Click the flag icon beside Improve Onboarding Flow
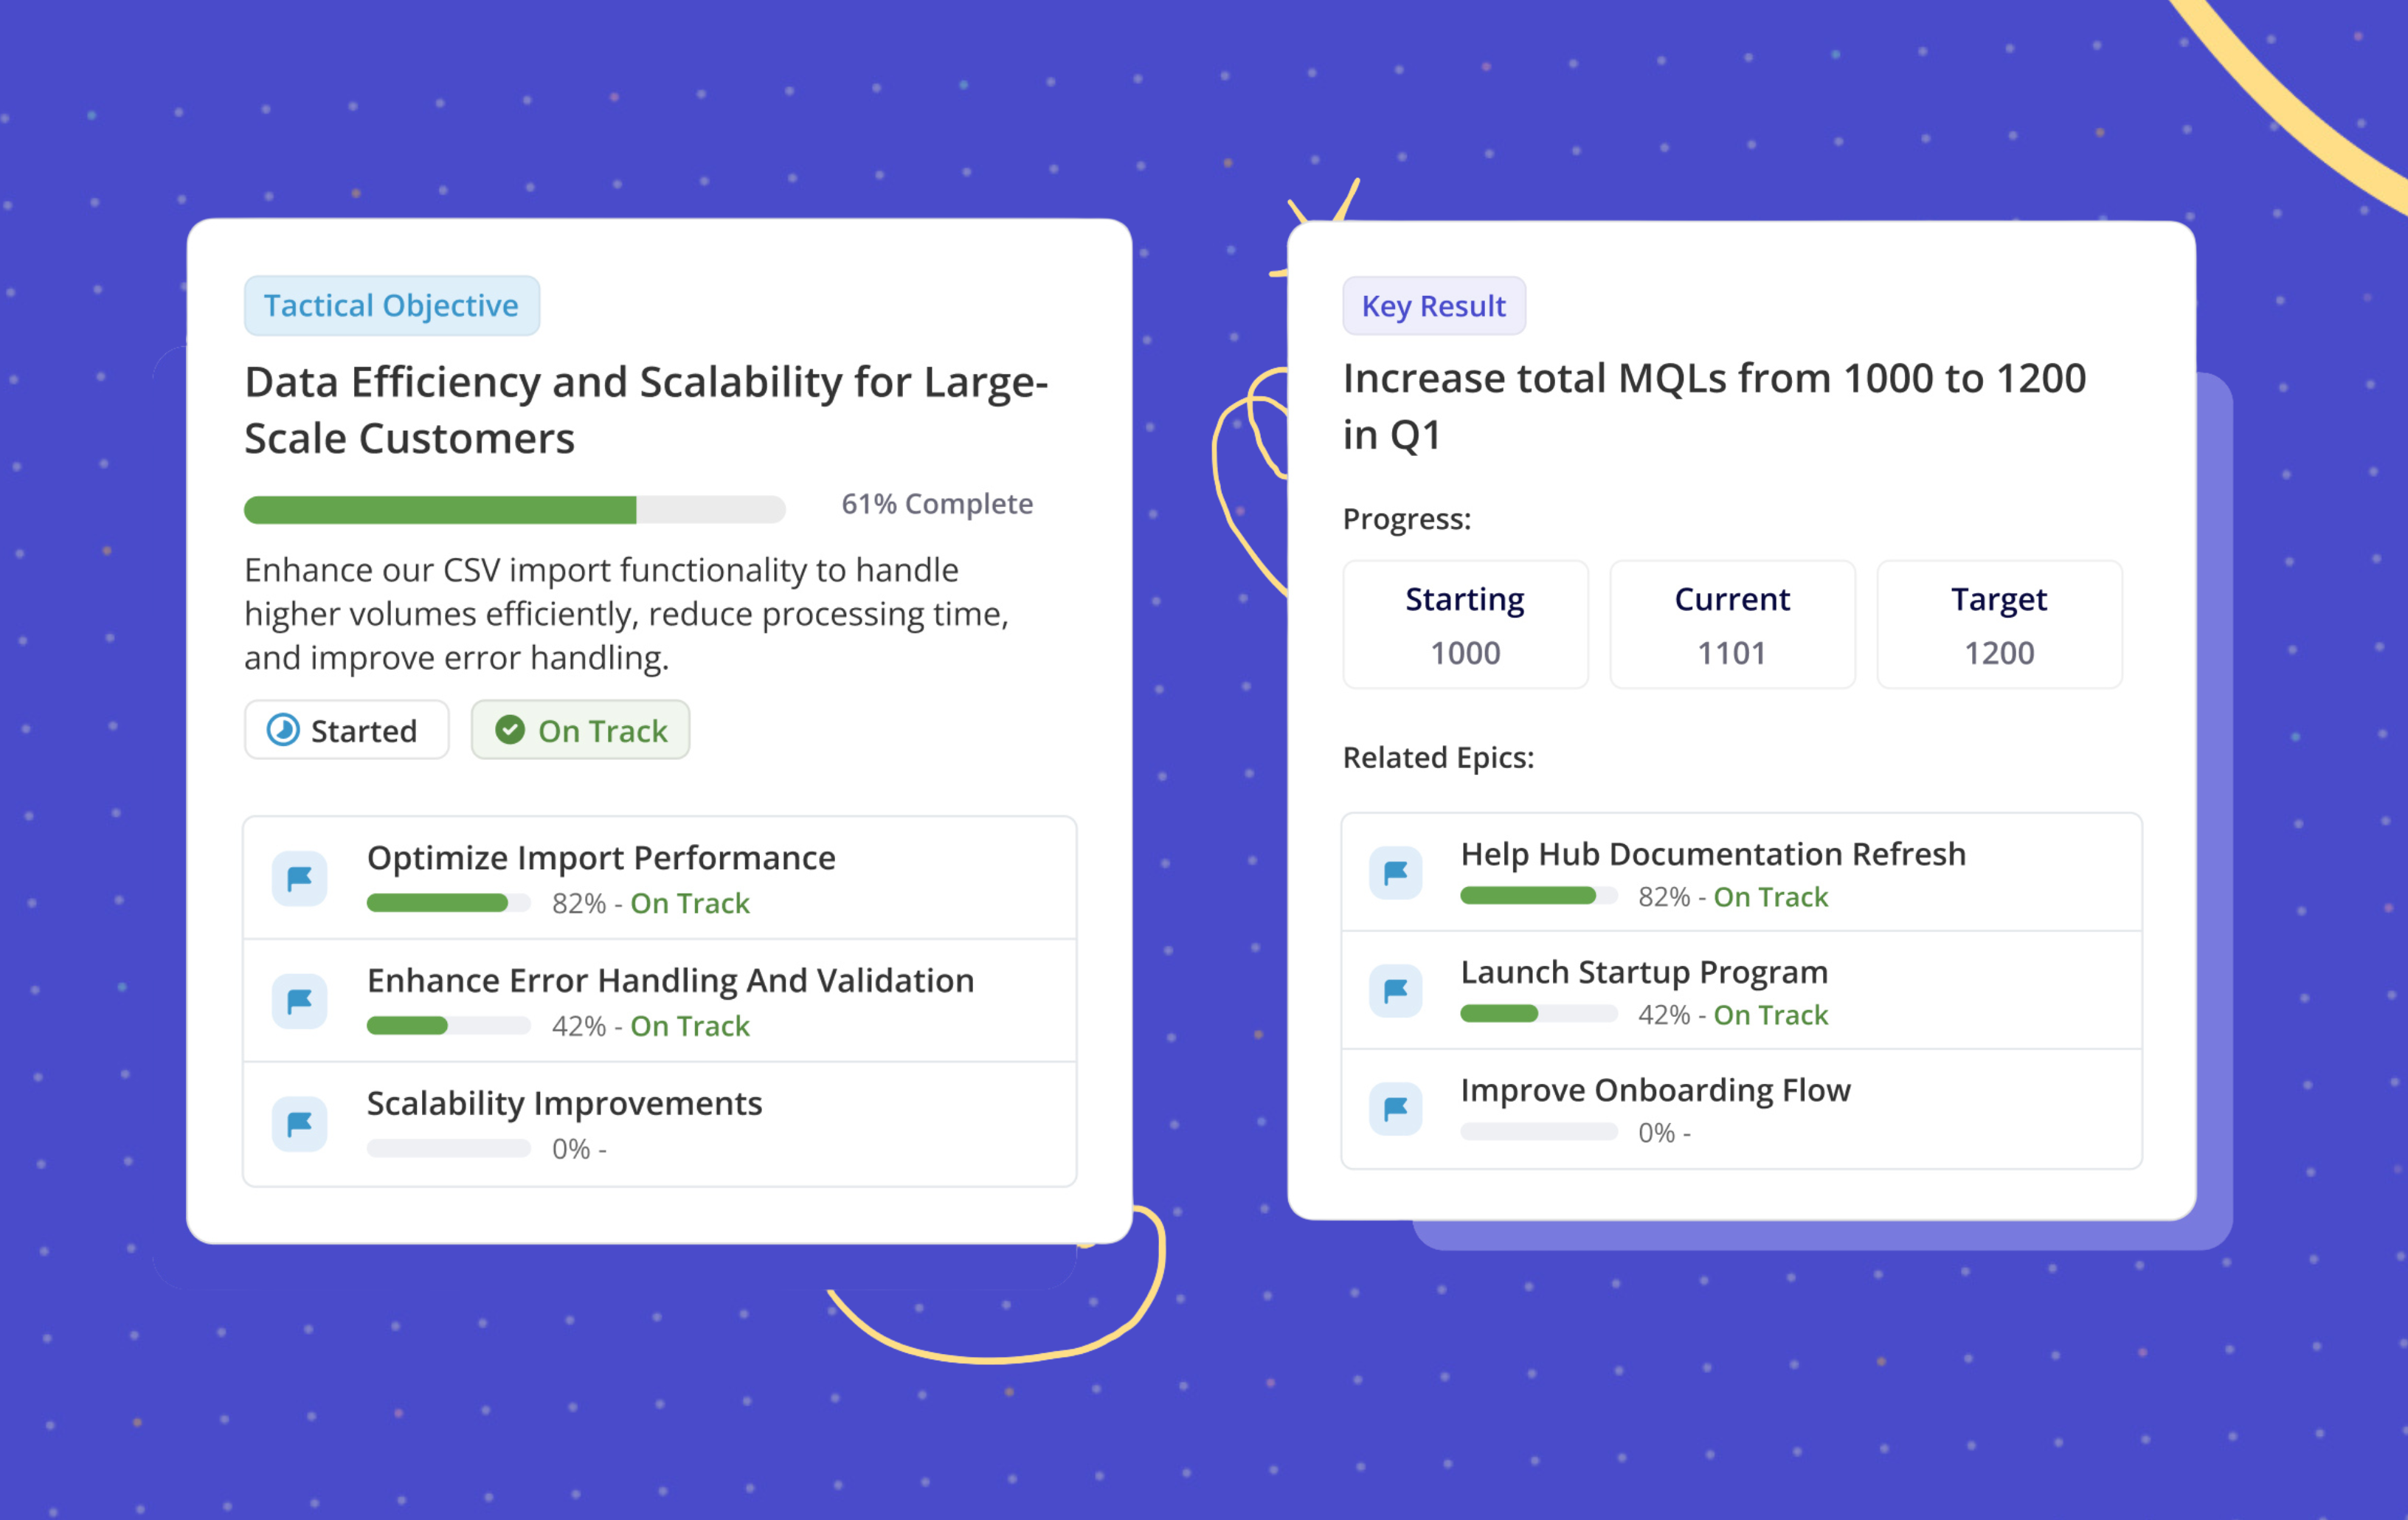 [1395, 1108]
